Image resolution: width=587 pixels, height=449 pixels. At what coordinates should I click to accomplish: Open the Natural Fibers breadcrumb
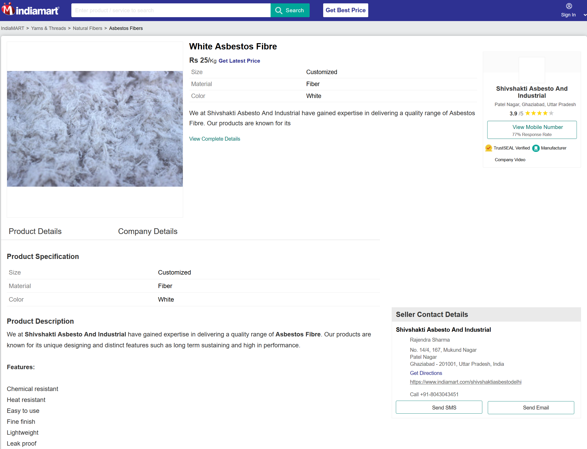click(88, 28)
